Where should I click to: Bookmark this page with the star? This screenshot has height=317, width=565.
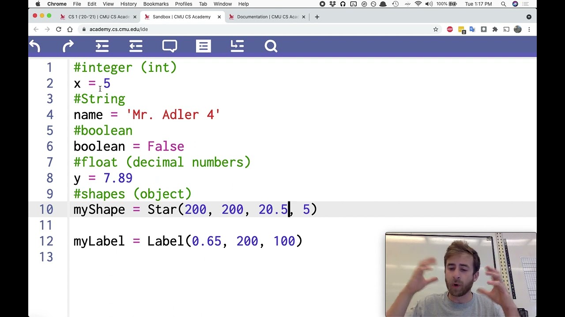tap(436, 29)
